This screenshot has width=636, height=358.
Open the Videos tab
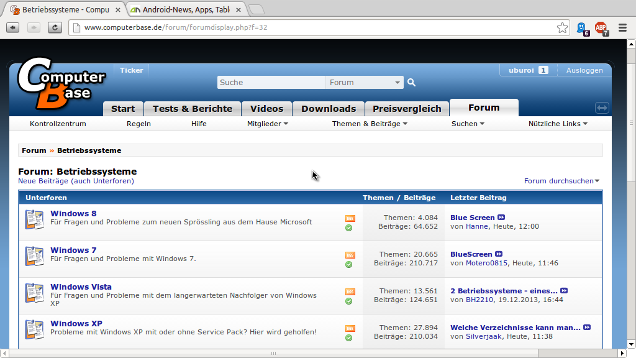click(x=266, y=109)
